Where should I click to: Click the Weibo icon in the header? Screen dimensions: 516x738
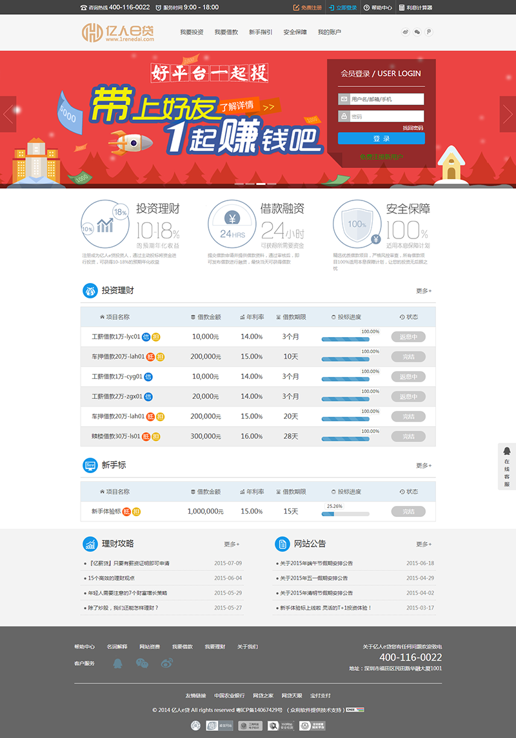(406, 32)
